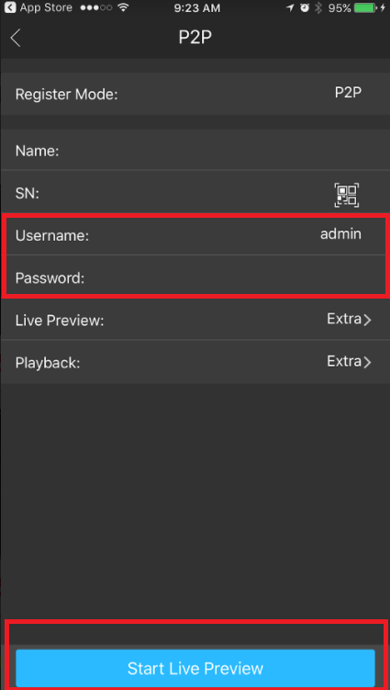Viewport: 390px width, 690px height.
Task: Focus the Password field
Action: coord(195,277)
